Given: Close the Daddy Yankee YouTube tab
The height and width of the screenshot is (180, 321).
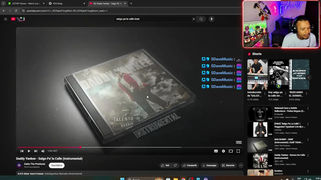Looking at the screenshot, I should coord(125,3).
